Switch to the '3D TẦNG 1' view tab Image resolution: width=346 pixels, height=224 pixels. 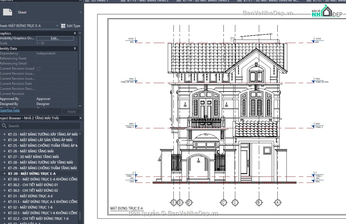(99, 1)
